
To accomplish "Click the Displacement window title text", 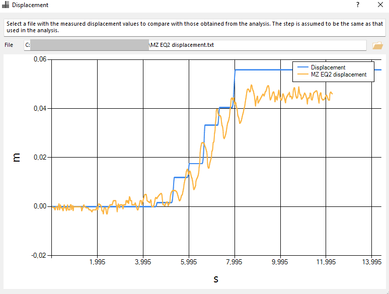I will 30,5.
